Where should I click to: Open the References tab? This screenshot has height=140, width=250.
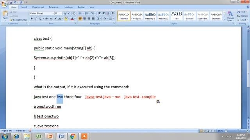(54, 7)
